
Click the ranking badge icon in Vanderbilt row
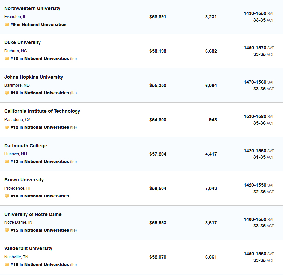click(7, 265)
